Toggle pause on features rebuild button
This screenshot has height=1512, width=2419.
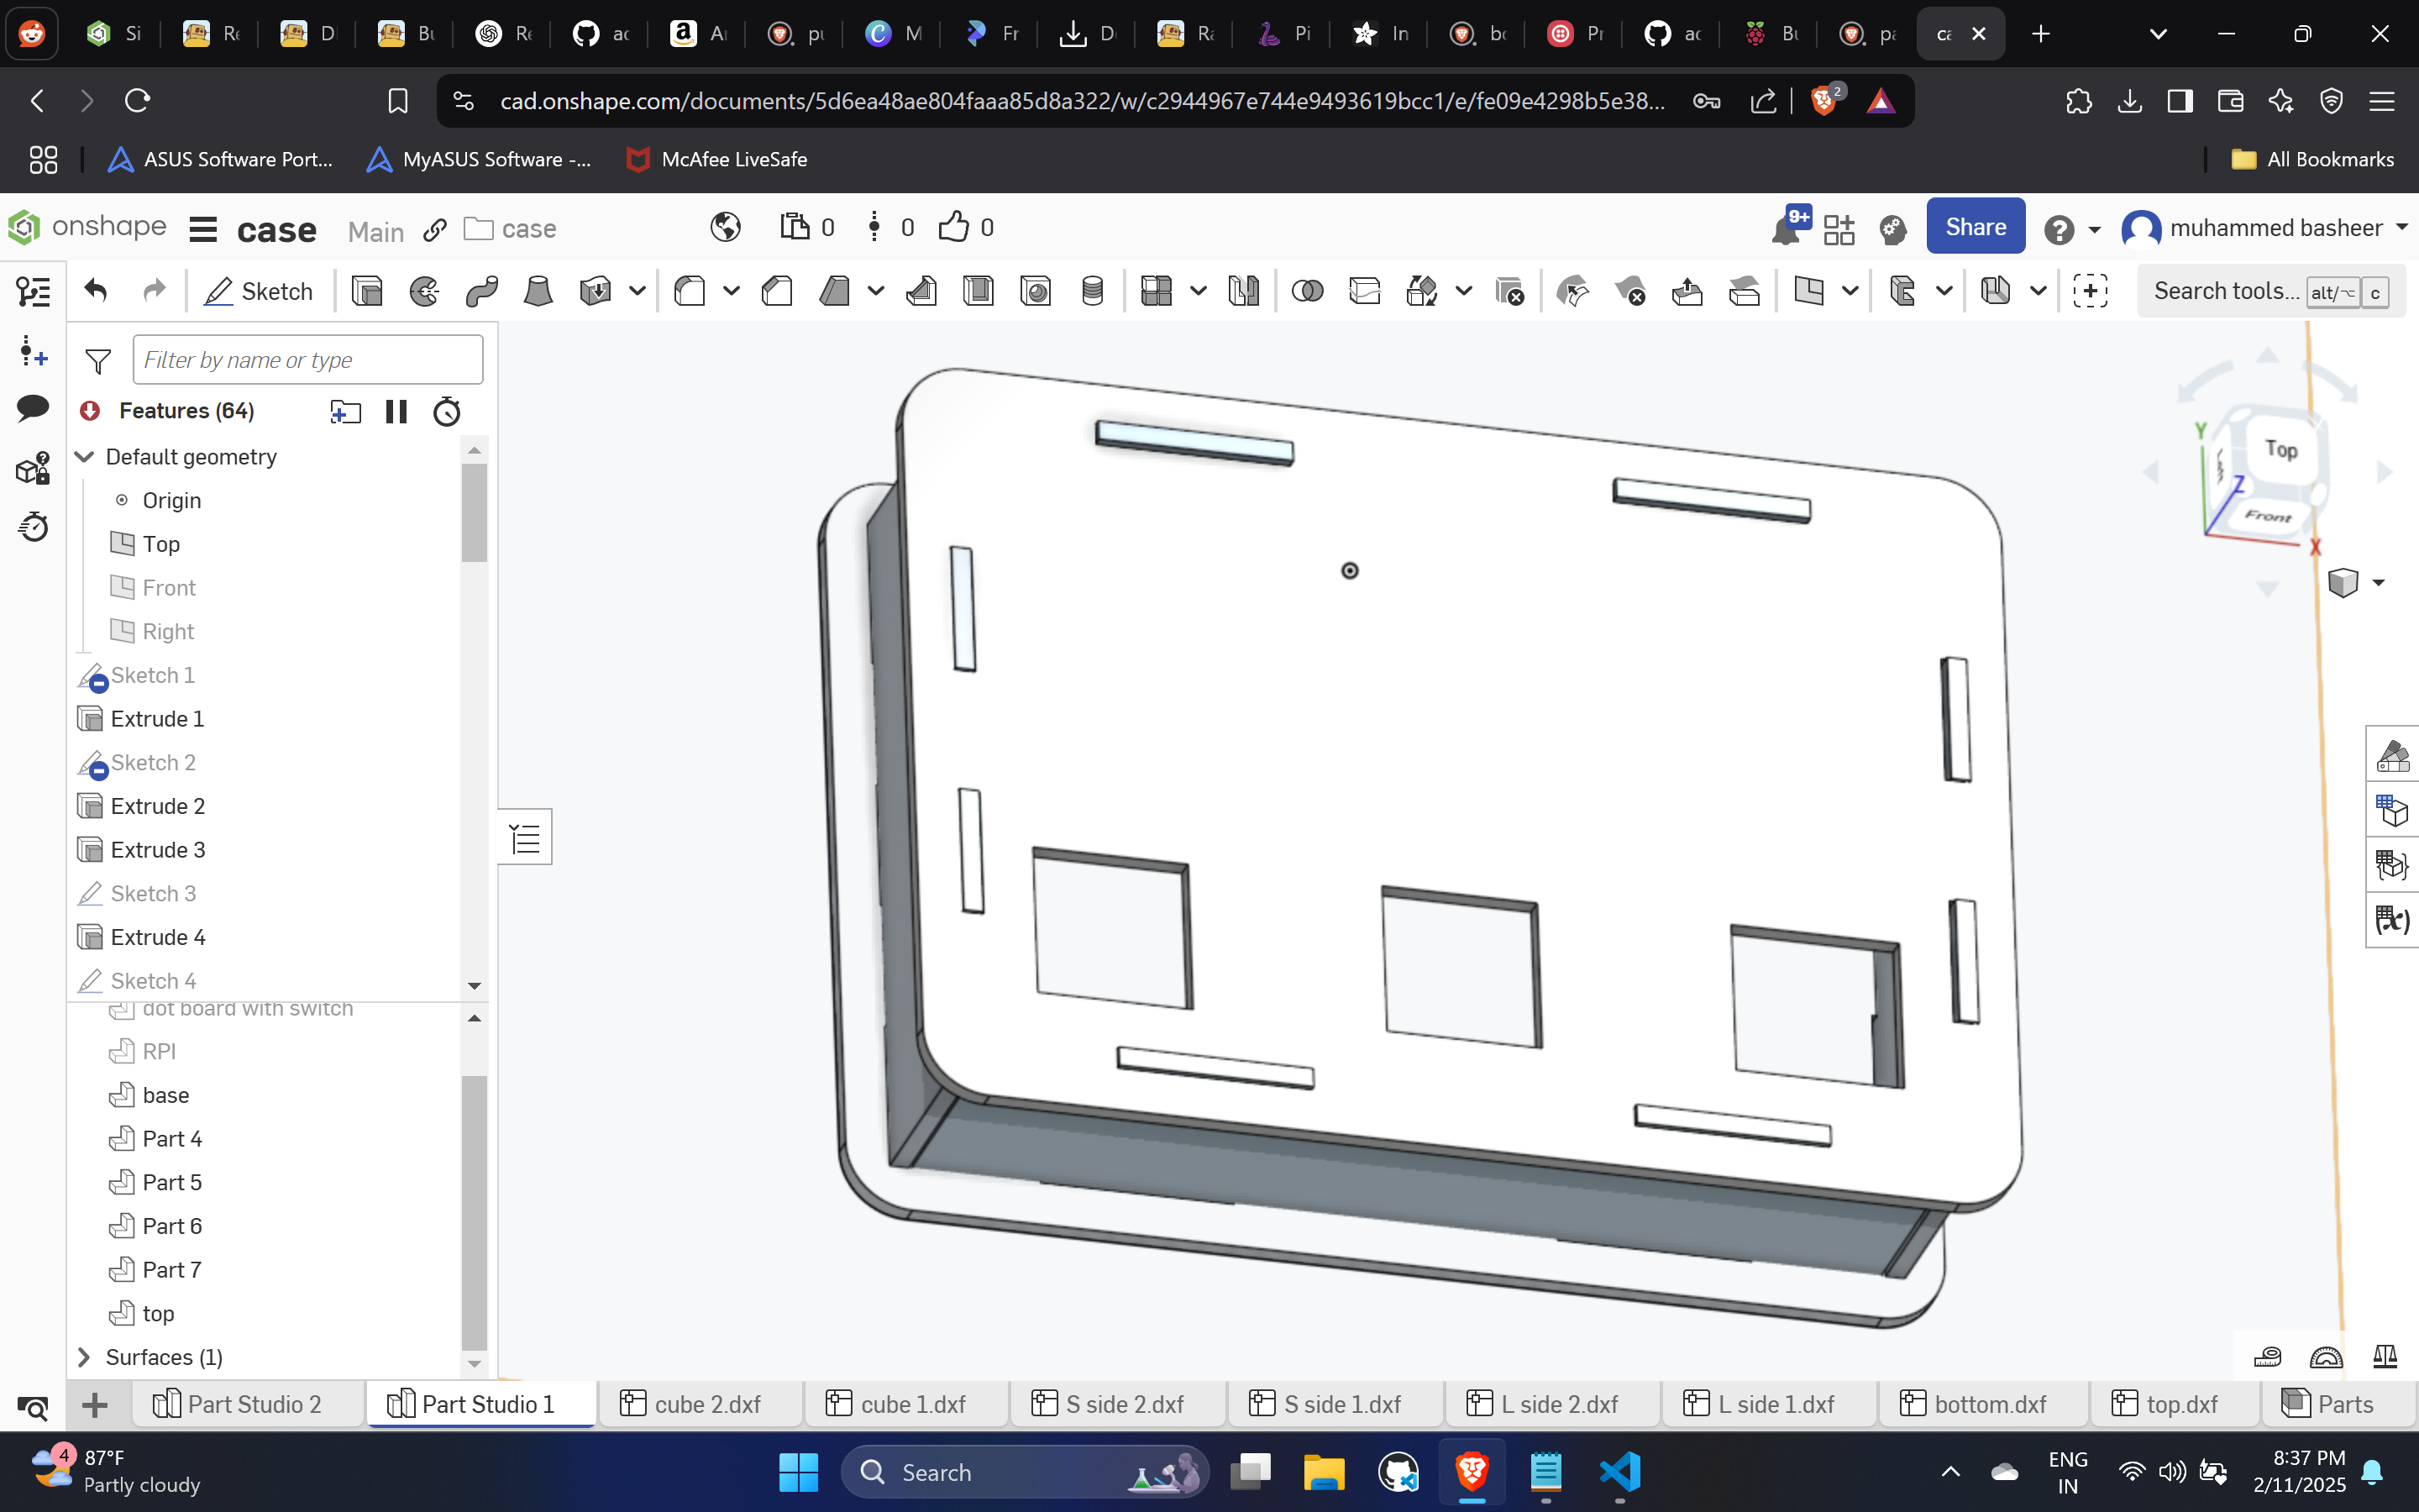point(396,409)
